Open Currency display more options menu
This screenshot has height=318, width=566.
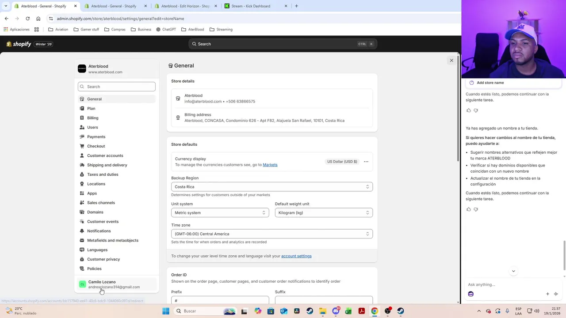tap(366, 162)
